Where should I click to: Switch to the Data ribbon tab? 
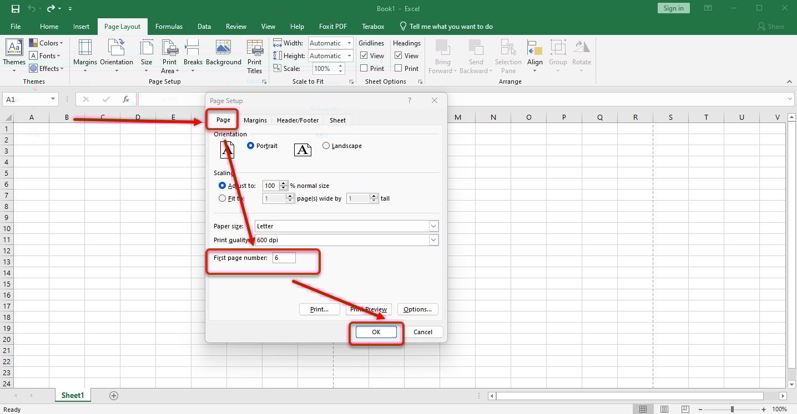click(x=204, y=26)
